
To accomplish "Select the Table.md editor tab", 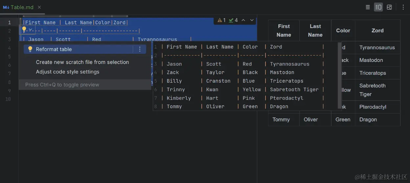I will click(22, 7).
